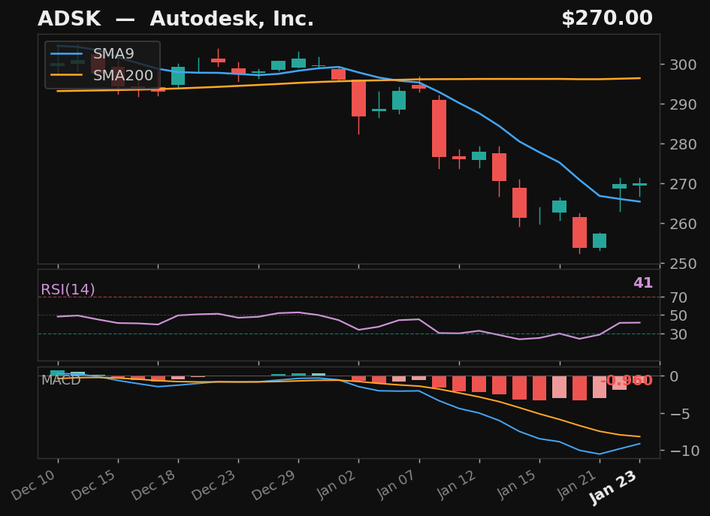Viewport: 710px width, 516px height.
Task: Click the MACD −5 axis label
Action: pyautogui.click(x=681, y=414)
